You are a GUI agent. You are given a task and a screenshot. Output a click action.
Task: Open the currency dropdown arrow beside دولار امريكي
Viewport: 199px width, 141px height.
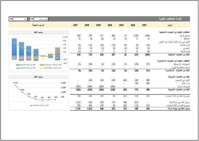click(x=32, y=19)
